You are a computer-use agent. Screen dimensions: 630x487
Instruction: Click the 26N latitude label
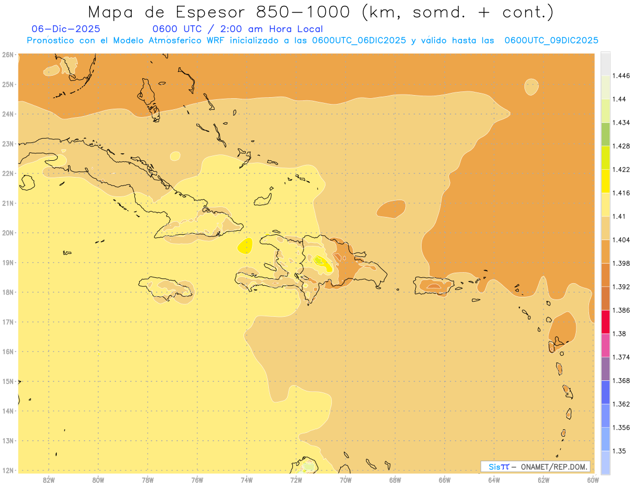click(x=7, y=55)
